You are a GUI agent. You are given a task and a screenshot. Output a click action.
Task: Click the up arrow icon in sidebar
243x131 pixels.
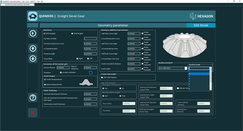pos(33,48)
